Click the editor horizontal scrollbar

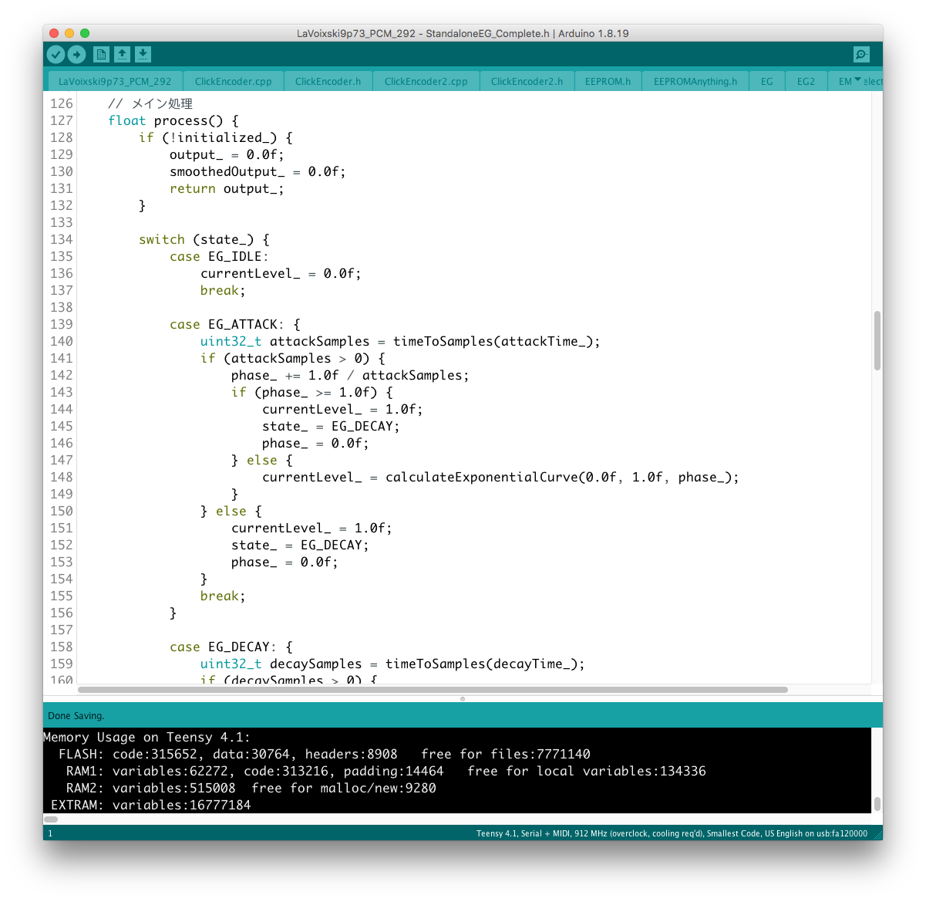pos(432,690)
